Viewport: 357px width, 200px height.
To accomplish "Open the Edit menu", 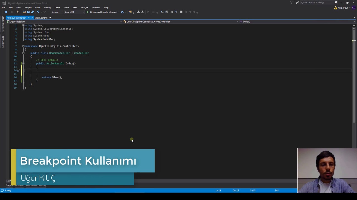I will [11, 7].
